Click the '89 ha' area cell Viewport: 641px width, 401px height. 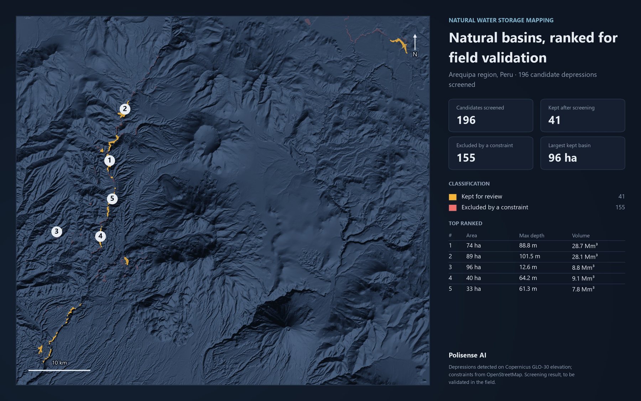[473, 256]
